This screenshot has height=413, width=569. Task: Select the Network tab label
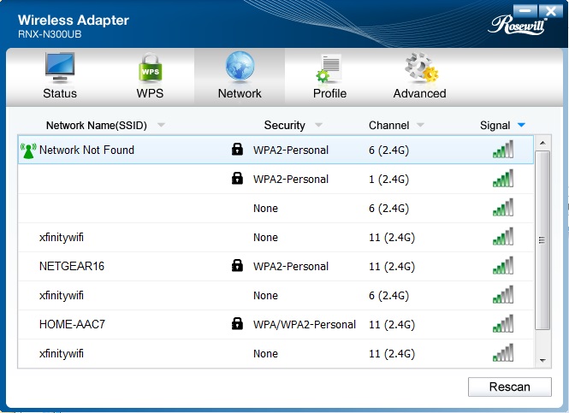click(x=240, y=93)
